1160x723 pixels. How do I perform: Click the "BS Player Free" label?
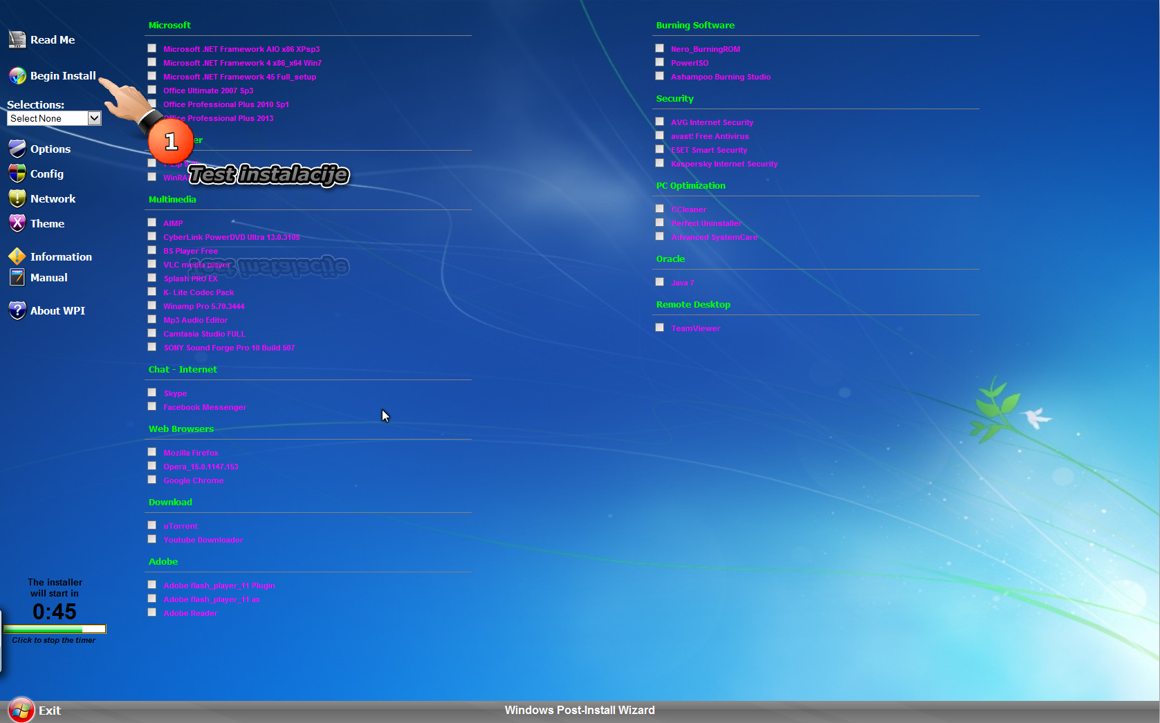coord(190,251)
